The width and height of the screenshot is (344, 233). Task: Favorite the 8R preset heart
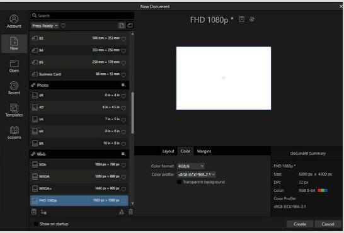[x=123, y=144]
